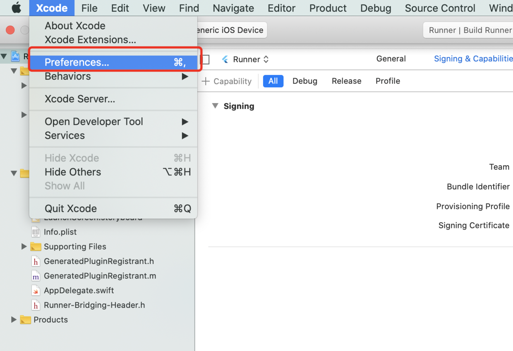
Task: Open the Debug menu
Action: click(376, 8)
